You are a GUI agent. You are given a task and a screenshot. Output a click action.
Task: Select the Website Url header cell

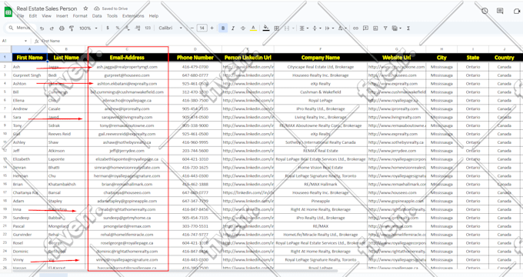(397, 58)
